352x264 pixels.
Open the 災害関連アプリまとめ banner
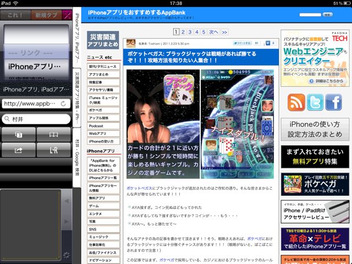pos(103,40)
